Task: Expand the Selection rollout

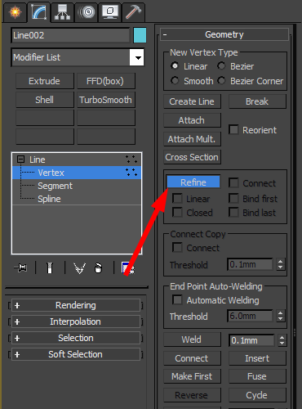Action: click(x=76, y=338)
